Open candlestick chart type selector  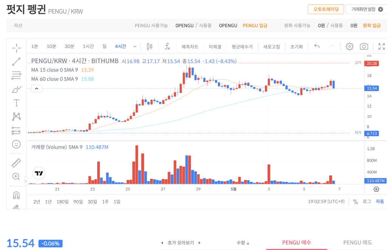[x=150, y=47]
